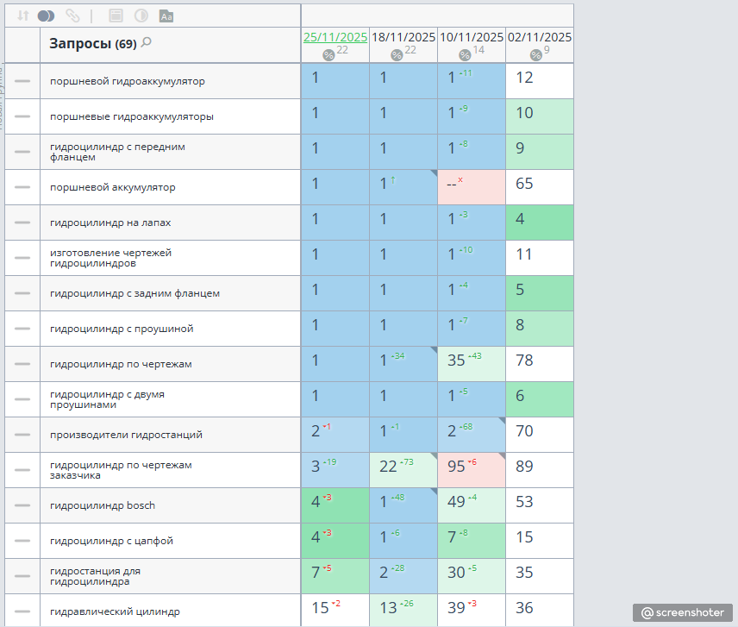
Task: Click the green cell with position 4 for гидроцилиндр на лапах
Action: pos(540,223)
